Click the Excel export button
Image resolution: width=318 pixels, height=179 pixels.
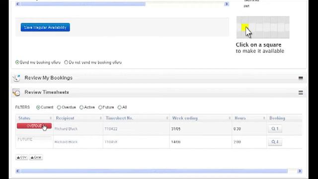pyautogui.click(x=36, y=157)
